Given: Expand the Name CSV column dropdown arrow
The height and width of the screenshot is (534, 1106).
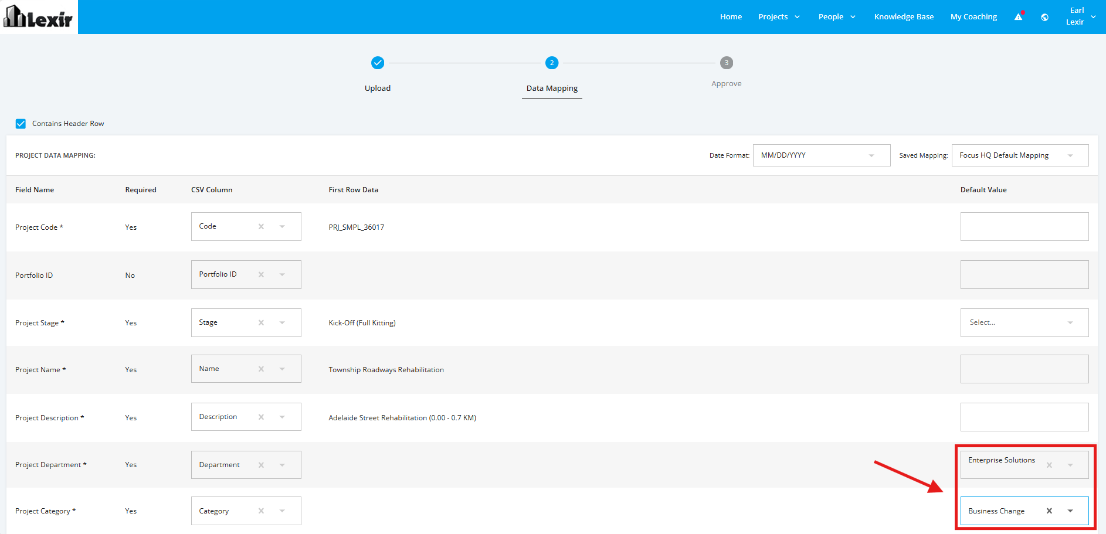Looking at the screenshot, I should pyautogui.click(x=282, y=369).
